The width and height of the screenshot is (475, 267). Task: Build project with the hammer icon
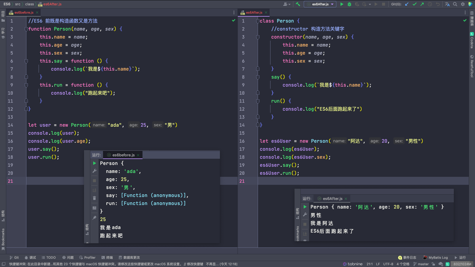point(298,4)
